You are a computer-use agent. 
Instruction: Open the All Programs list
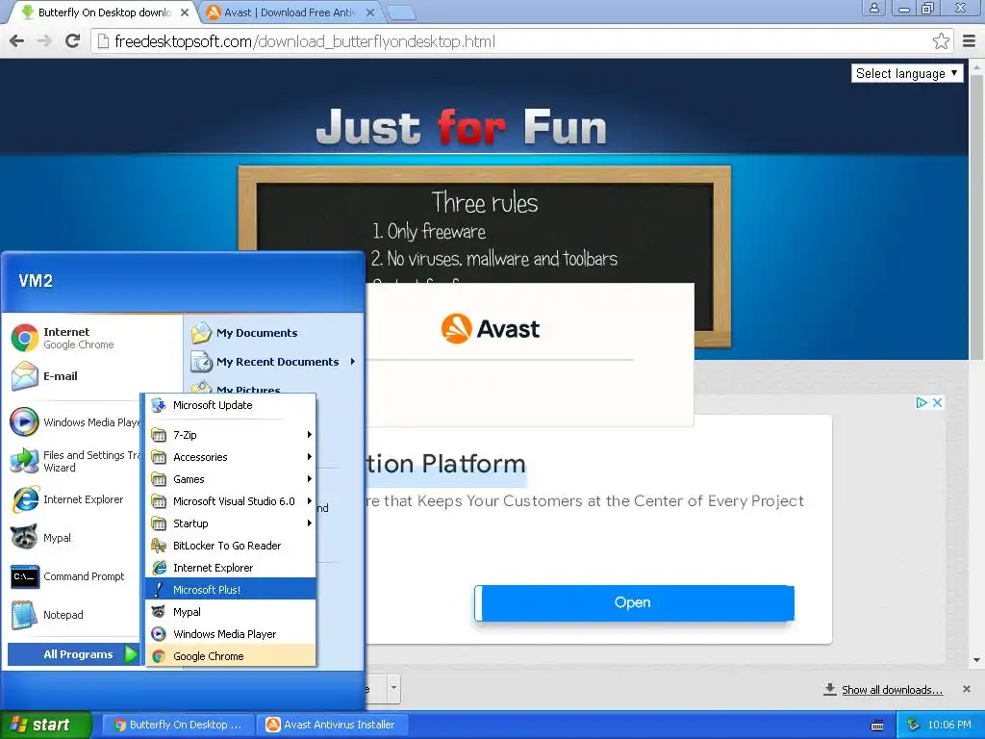[74, 654]
